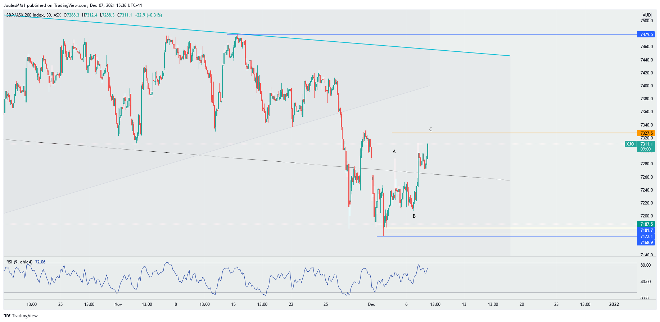The height and width of the screenshot is (322, 660).
Task: Click the 80.00 RSI axis label
Action: 646,265
